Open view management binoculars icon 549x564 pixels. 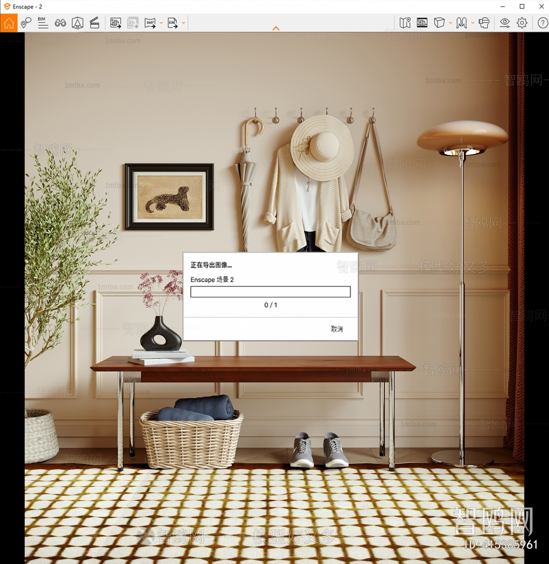click(x=60, y=23)
